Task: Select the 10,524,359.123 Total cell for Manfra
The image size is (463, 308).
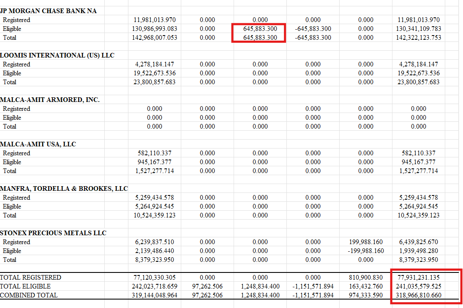Action: (154, 215)
